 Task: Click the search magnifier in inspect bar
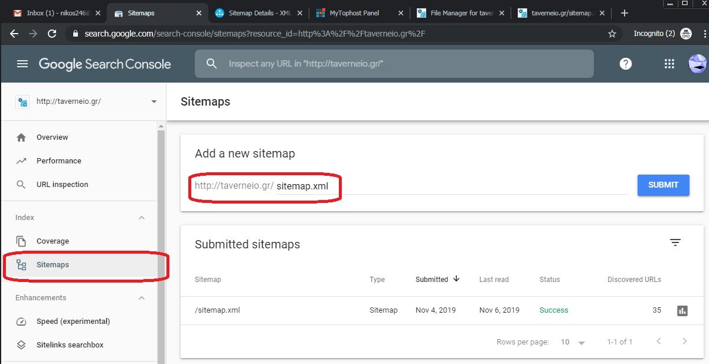click(x=211, y=64)
